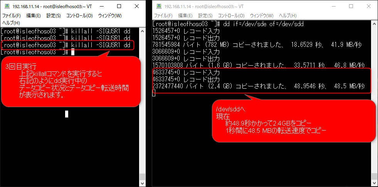Click the first 1526457+0 レコード入力 line
Screen dimensions: 378x187
186,31
